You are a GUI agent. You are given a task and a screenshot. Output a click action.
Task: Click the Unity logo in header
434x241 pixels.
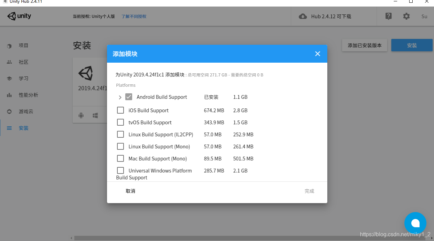(x=19, y=16)
